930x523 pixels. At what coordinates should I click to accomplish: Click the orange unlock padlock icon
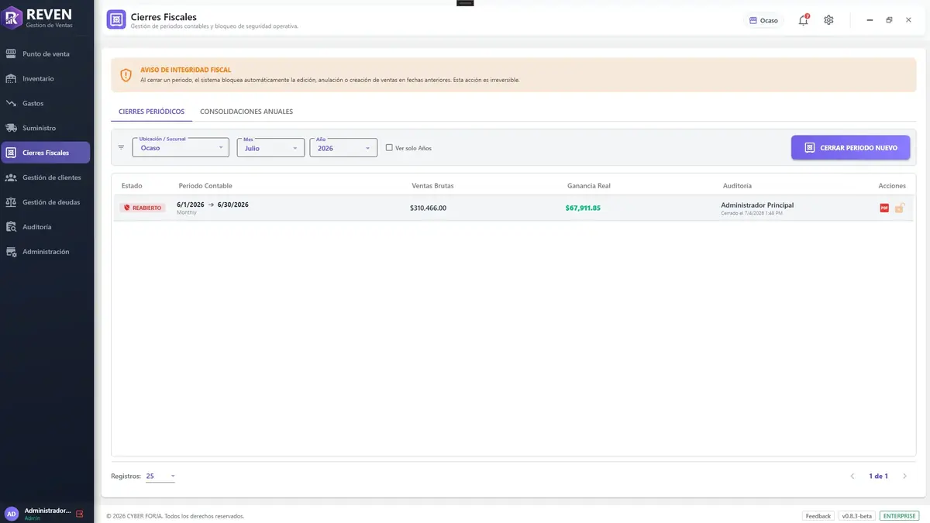(x=900, y=208)
